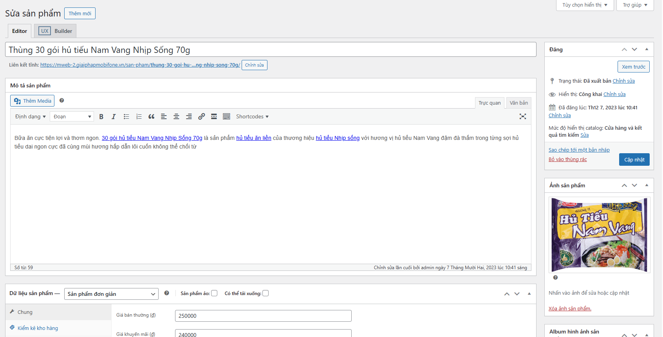Move Đăng panel down

click(x=634, y=49)
